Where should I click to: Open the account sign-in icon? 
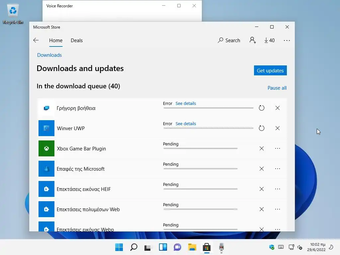(253, 40)
